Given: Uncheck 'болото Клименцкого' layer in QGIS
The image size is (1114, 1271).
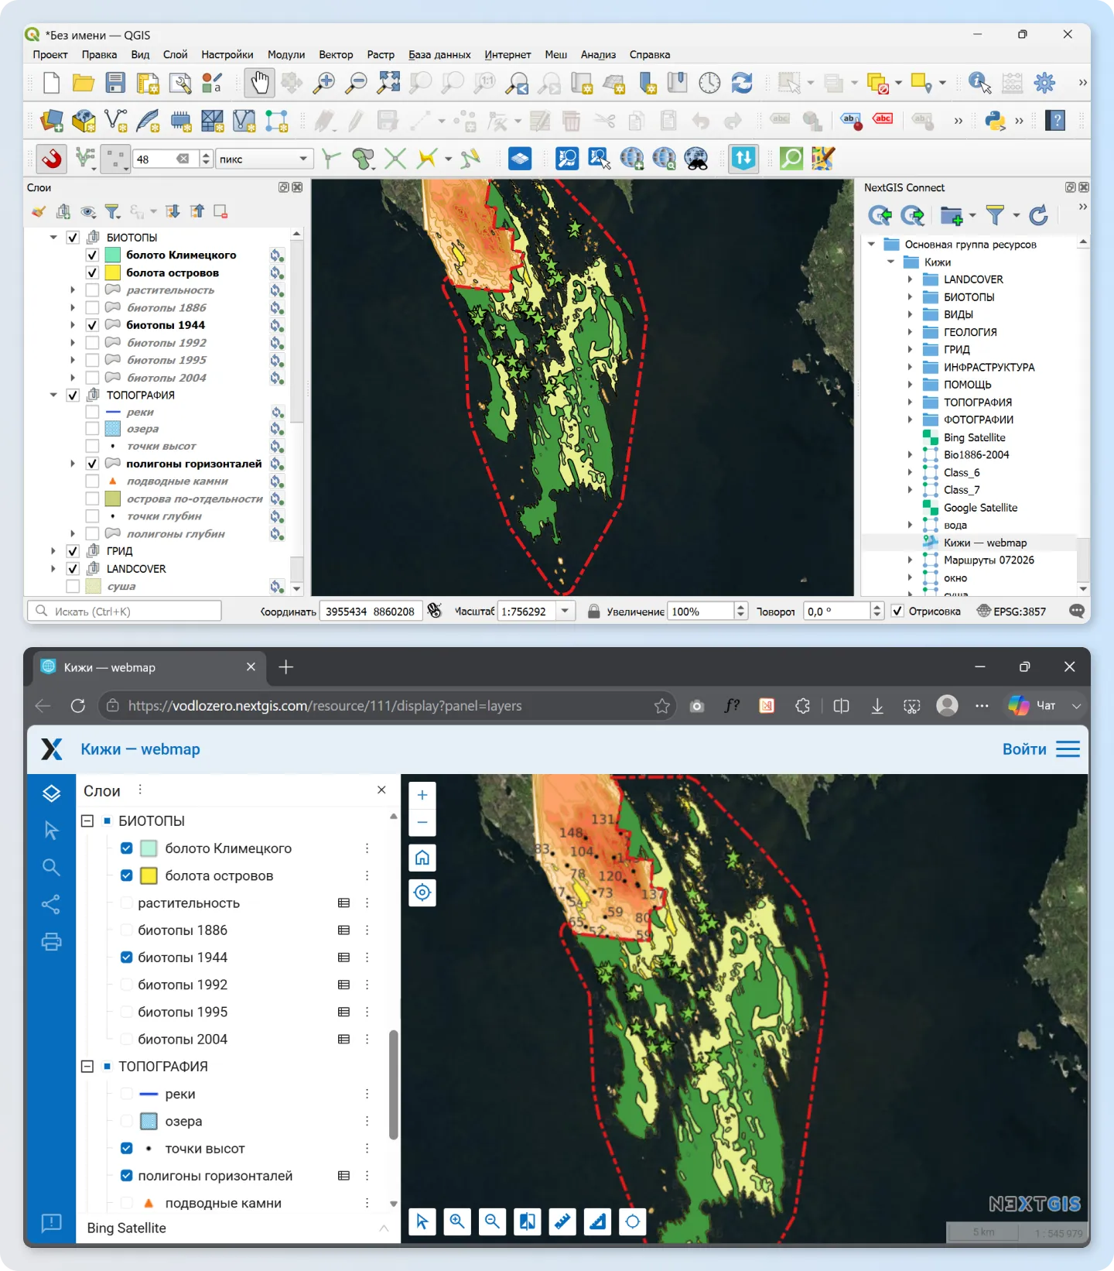Looking at the screenshot, I should coord(92,255).
